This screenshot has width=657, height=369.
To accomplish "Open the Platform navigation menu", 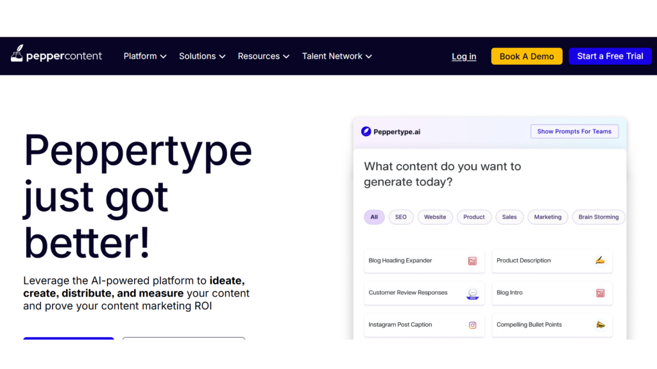I will pyautogui.click(x=145, y=56).
